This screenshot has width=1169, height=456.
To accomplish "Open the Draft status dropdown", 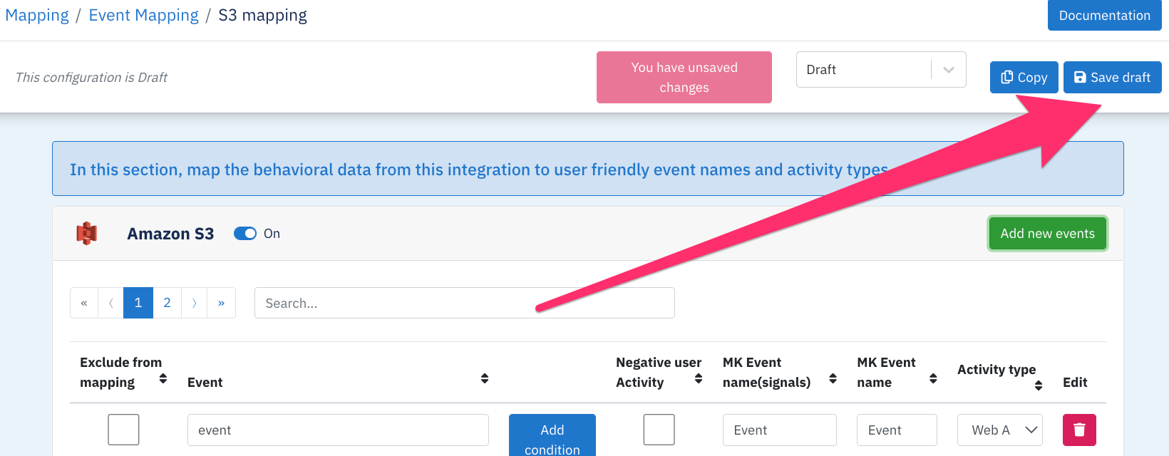I will tap(881, 70).
